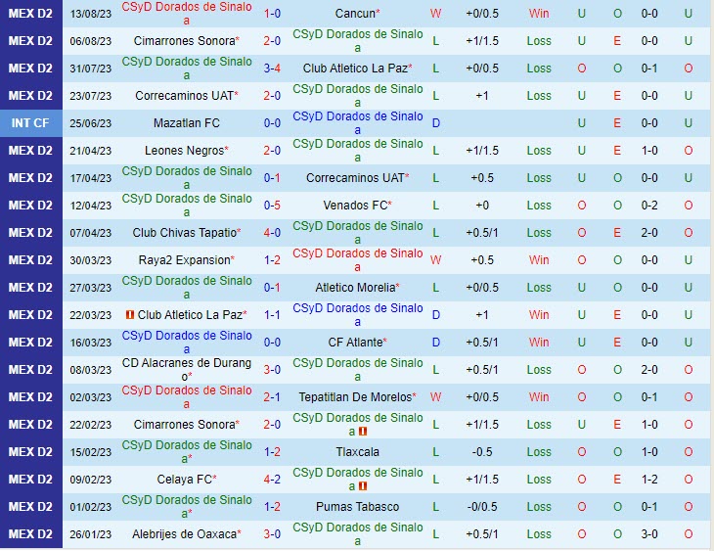
Task: Click the date 25/06/23
Action: (x=91, y=123)
